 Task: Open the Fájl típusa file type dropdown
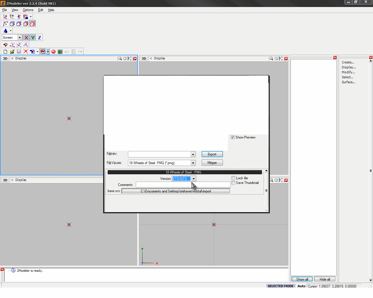point(193,163)
